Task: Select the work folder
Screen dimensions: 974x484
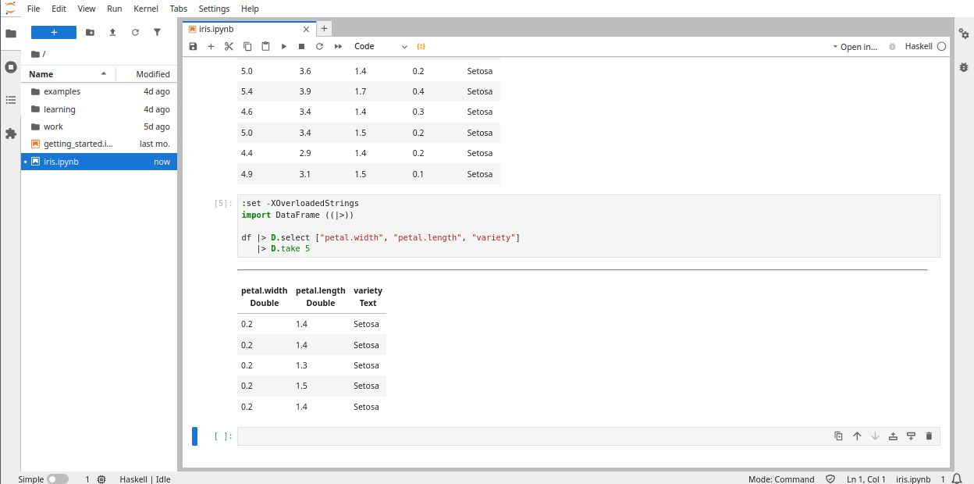Action: (99, 126)
